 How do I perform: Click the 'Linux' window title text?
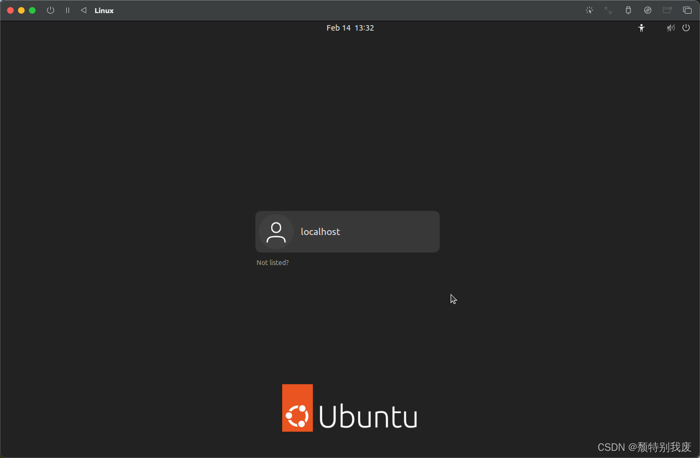coord(104,10)
